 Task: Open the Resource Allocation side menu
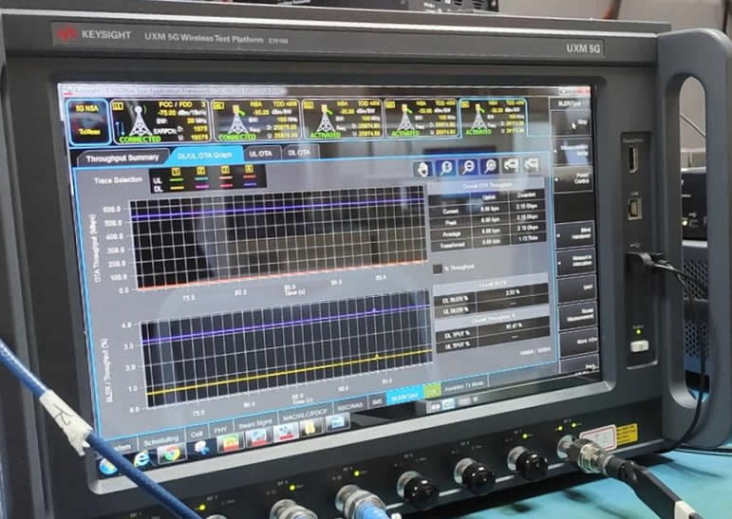coord(575,261)
